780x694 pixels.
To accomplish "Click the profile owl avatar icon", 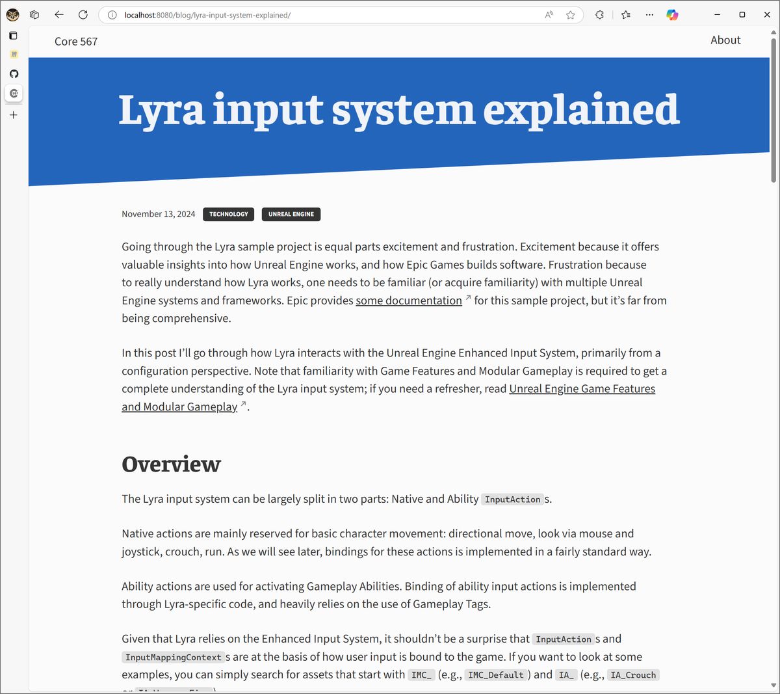I will pyautogui.click(x=13, y=14).
